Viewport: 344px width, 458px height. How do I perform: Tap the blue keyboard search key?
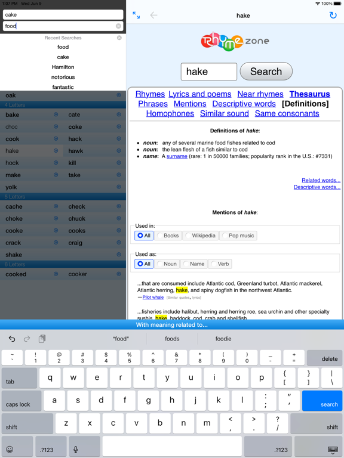(x=322, y=401)
